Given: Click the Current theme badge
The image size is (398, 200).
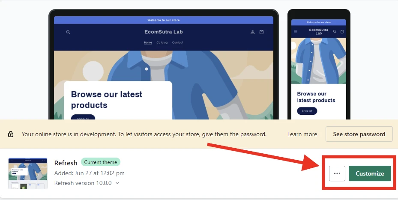Looking at the screenshot, I should click(x=101, y=162).
